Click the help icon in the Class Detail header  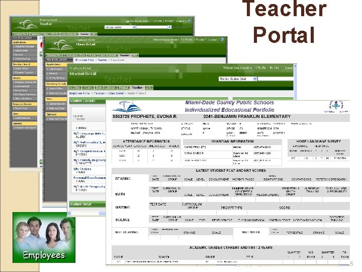tap(222, 40)
